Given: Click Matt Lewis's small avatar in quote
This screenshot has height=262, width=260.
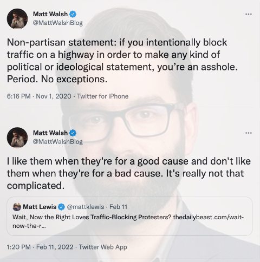Looking at the screenshot, I should [17, 207].
